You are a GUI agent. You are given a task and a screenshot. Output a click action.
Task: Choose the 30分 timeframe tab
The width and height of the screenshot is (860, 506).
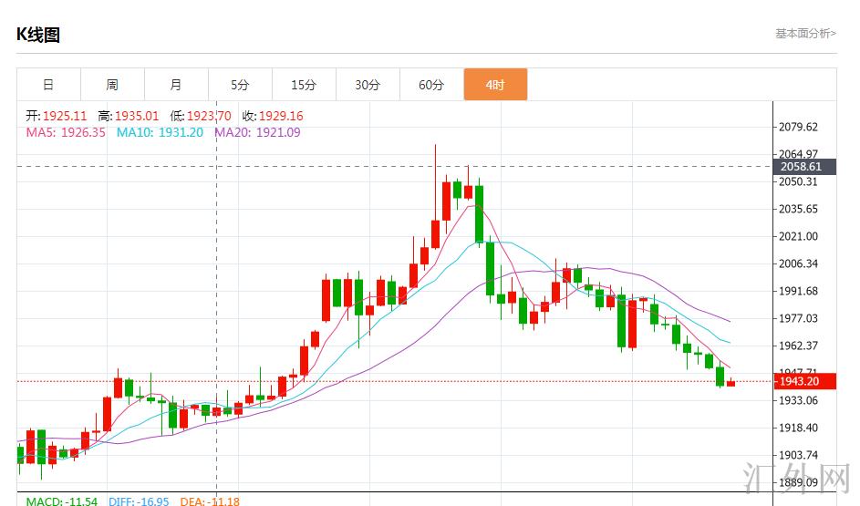tap(368, 85)
